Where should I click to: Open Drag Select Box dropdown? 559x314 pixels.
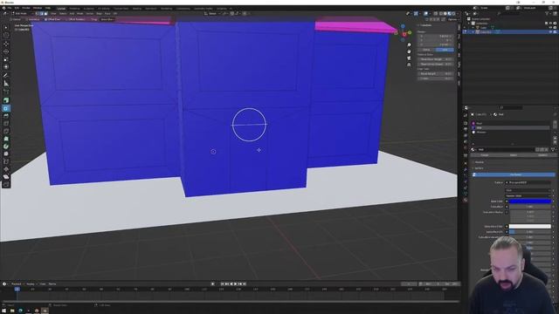(107, 19)
